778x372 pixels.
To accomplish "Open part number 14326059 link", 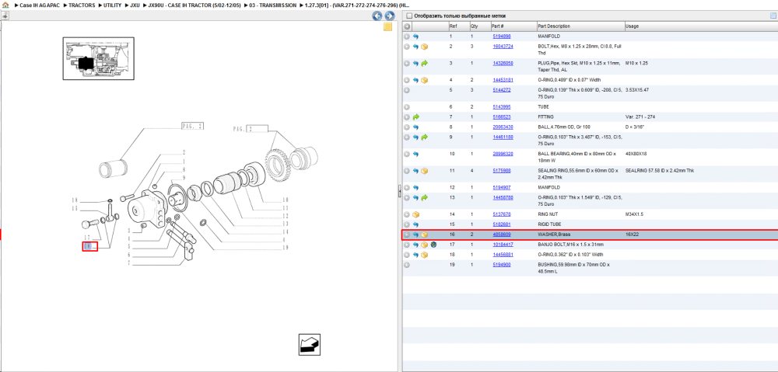I will 503,64.
